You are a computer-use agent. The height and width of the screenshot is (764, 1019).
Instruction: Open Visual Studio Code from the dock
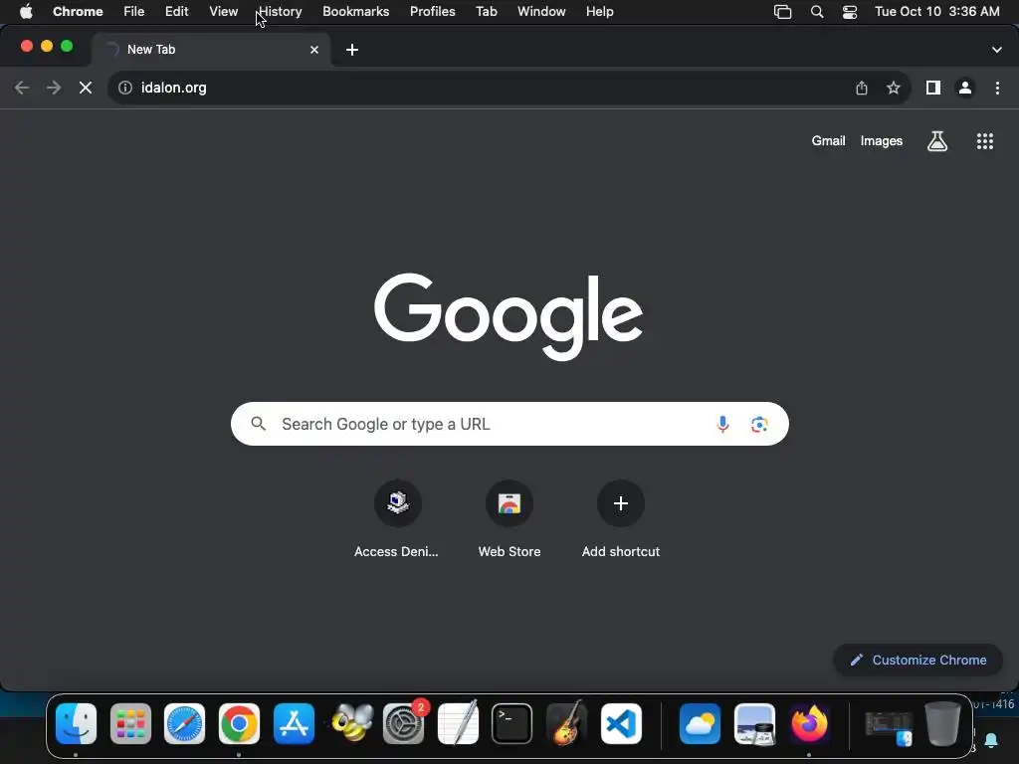point(621,724)
